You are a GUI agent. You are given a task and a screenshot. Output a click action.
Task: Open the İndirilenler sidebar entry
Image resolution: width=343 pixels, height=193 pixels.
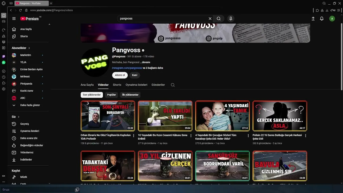(x=26, y=159)
